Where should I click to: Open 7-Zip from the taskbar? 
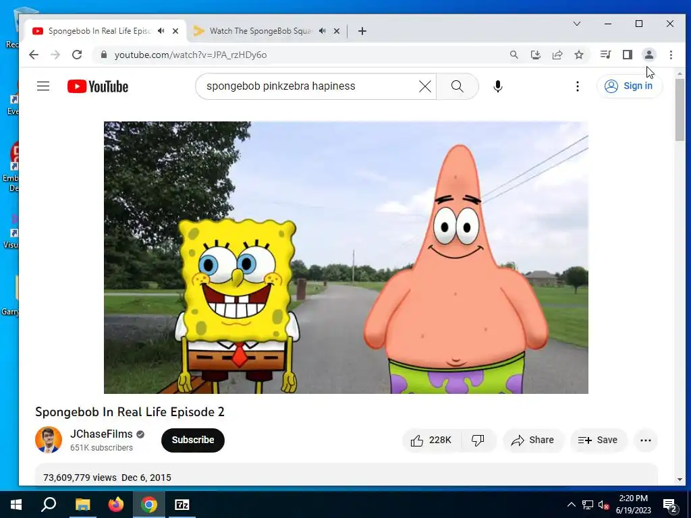182,505
